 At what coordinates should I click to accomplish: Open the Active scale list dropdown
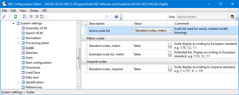153,31
